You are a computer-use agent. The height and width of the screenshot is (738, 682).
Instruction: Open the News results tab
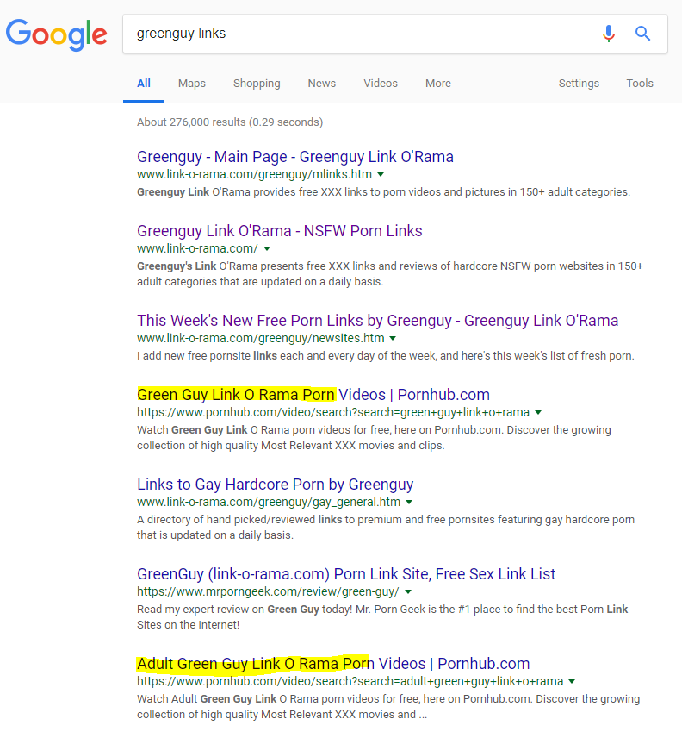(x=322, y=84)
